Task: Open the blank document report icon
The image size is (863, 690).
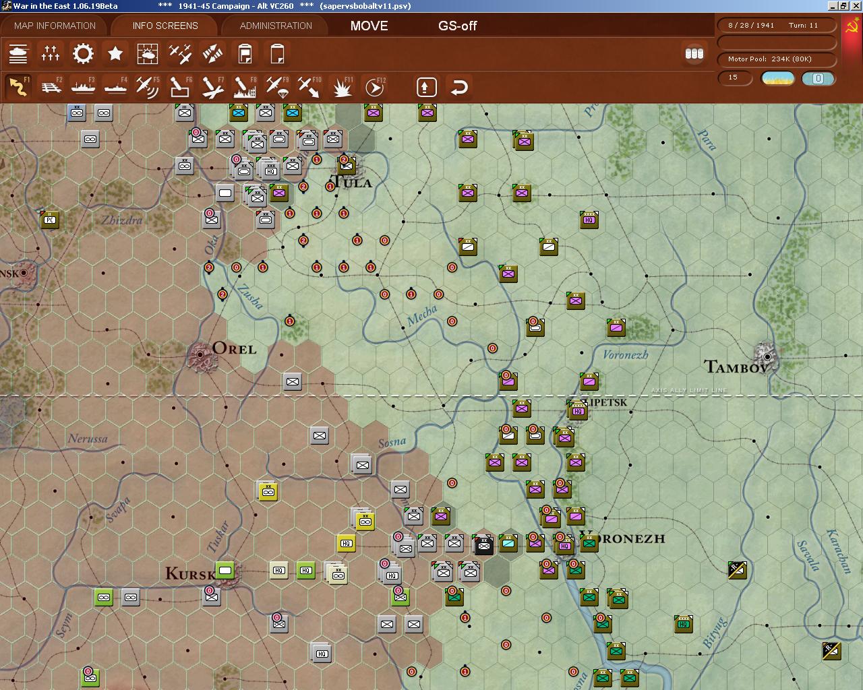Action: pyautogui.click(x=277, y=53)
